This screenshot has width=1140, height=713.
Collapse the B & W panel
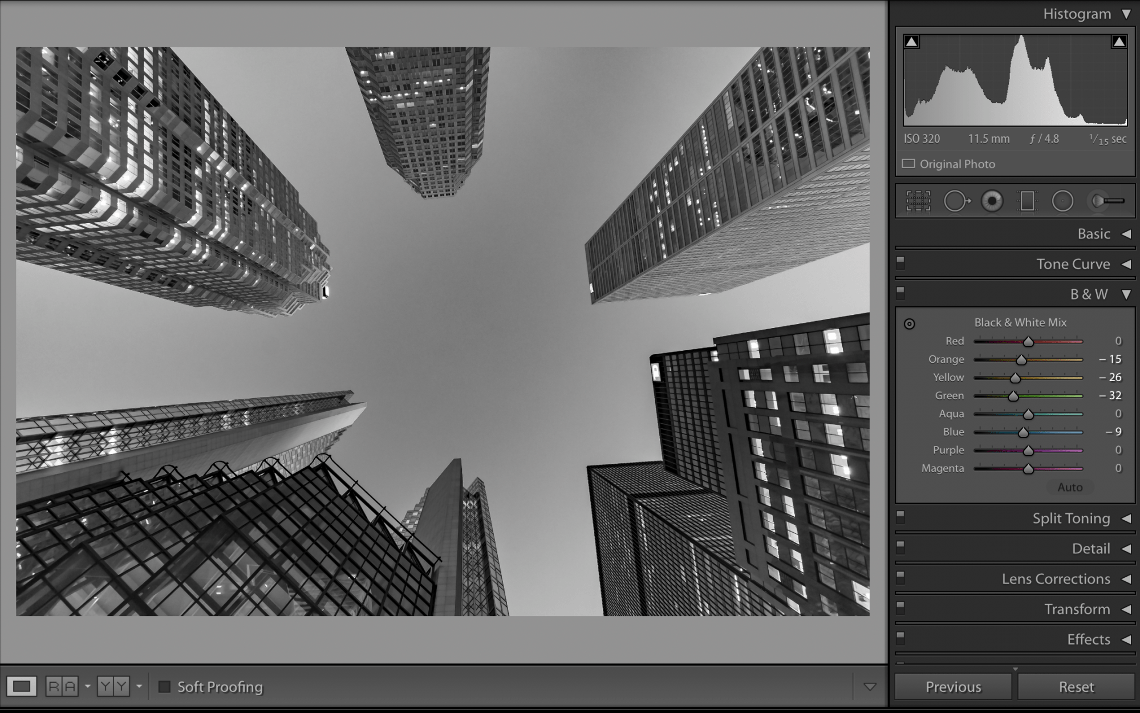click(x=1126, y=294)
